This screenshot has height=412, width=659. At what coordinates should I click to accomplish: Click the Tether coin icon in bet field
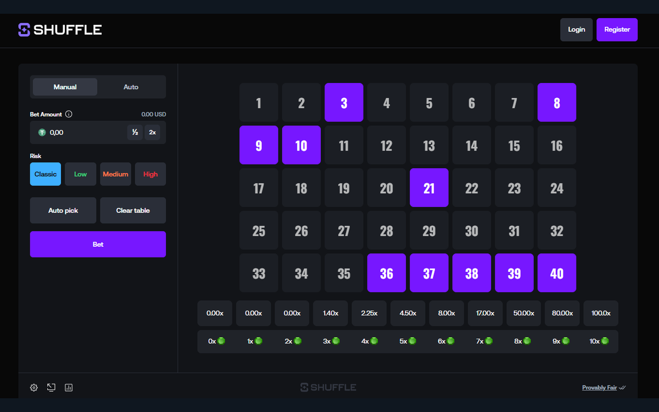(x=42, y=132)
